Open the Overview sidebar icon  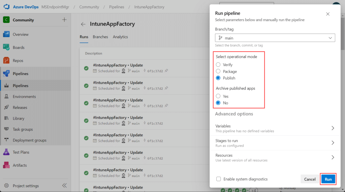pos(6,34)
